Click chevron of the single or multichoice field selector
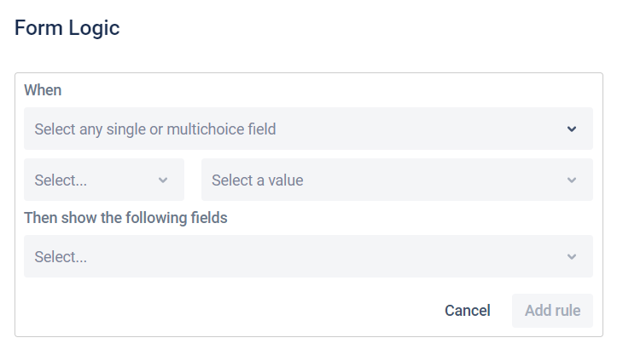The image size is (617, 355). pyautogui.click(x=572, y=129)
